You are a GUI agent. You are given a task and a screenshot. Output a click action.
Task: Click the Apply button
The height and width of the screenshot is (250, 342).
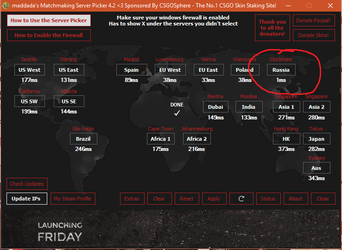[214, 199]
